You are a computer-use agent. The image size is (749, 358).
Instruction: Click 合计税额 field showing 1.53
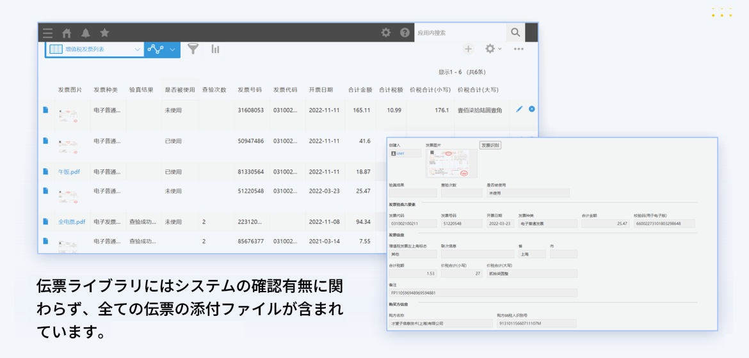[x=413, y=274]
